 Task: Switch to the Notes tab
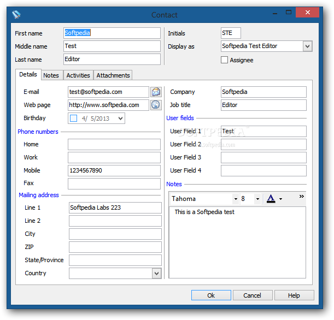[51, 75]
